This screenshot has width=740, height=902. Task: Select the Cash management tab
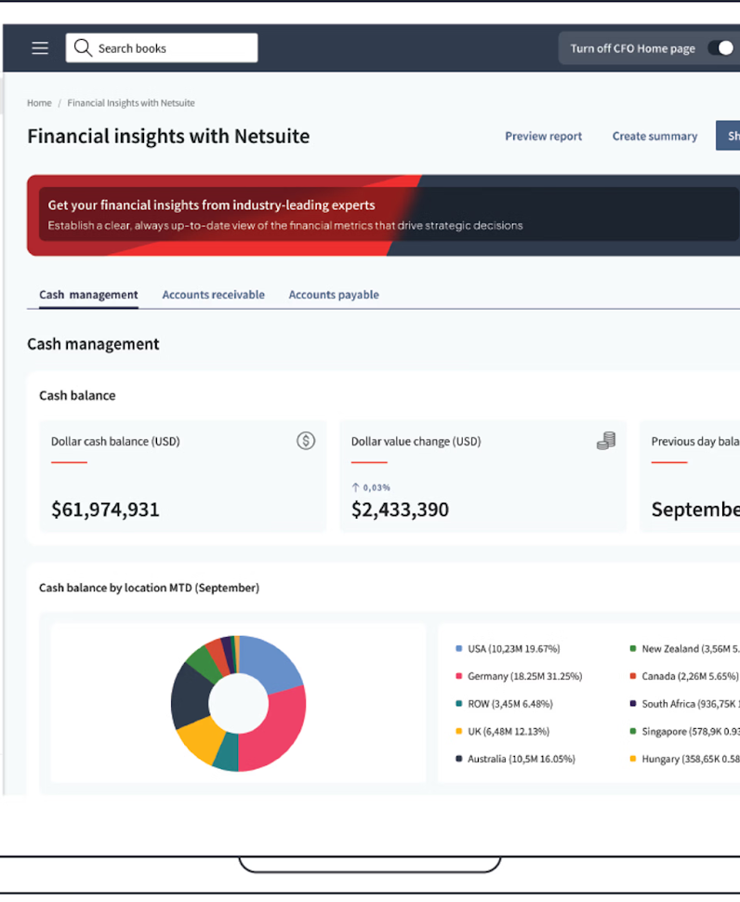click(88, 295)
